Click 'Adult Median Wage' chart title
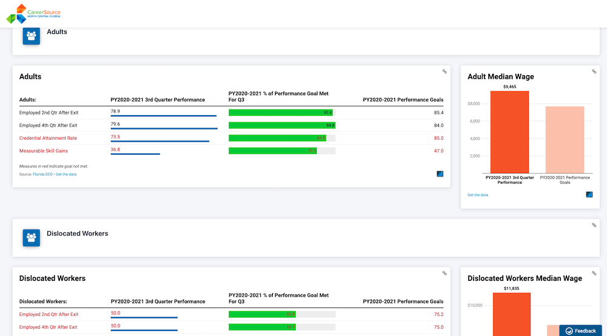 pos(501,76)
